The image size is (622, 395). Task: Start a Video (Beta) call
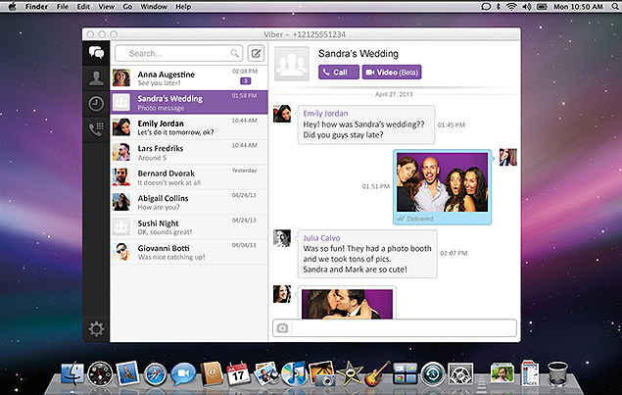pyautogui.click(x=392, y=73)
